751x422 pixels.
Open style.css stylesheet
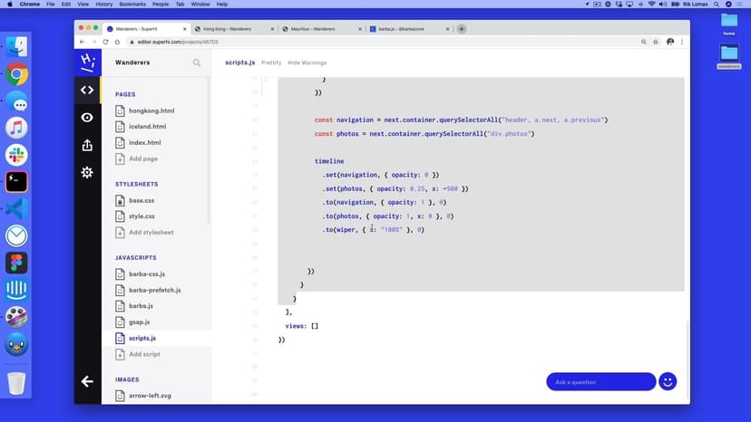coord(141,216)
